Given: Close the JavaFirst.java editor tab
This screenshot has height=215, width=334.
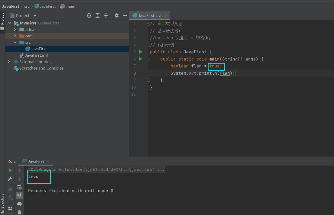Looking at the screenshot, I should pyautogui.click(x=166, y=15).
